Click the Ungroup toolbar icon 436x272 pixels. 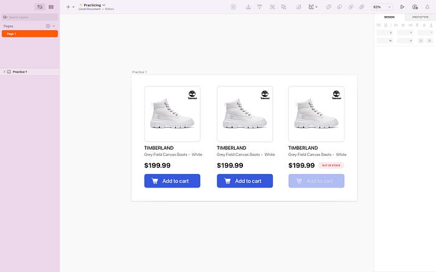click(x=283, y=7)
